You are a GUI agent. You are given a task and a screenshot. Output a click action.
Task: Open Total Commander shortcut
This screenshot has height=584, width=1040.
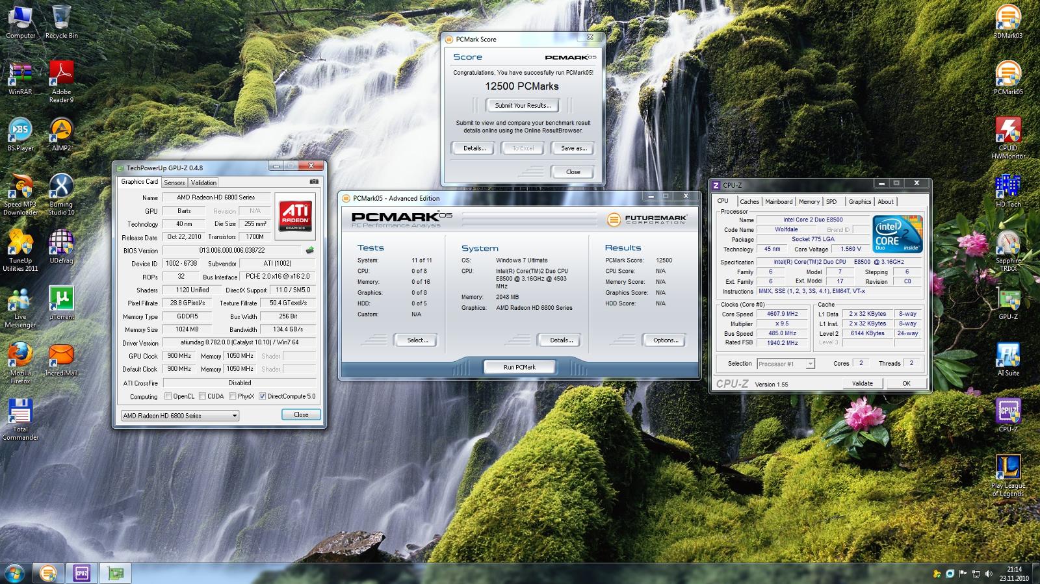[x=20, y=419]
